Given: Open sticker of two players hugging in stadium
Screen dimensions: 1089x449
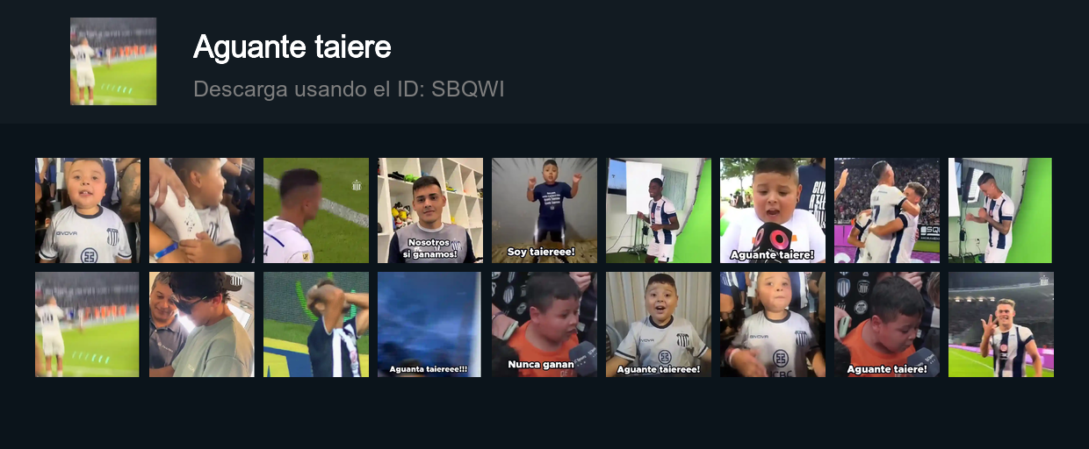Looking at the screenshot, I should click(x=887, y=210).
